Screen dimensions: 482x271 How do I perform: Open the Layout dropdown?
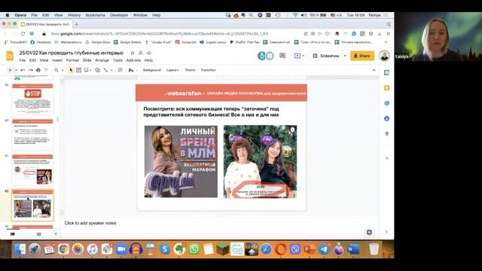(172, 70)
